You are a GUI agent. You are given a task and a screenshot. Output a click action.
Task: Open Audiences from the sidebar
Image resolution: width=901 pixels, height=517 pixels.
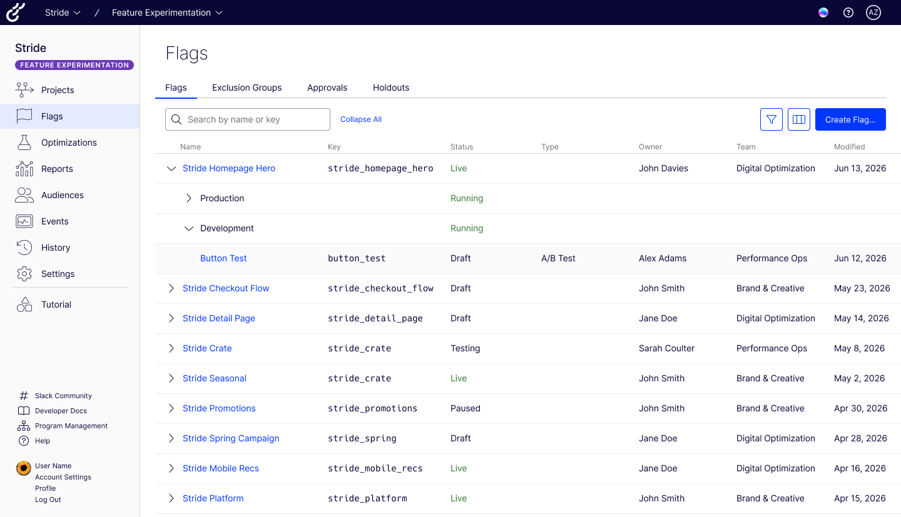62,195
